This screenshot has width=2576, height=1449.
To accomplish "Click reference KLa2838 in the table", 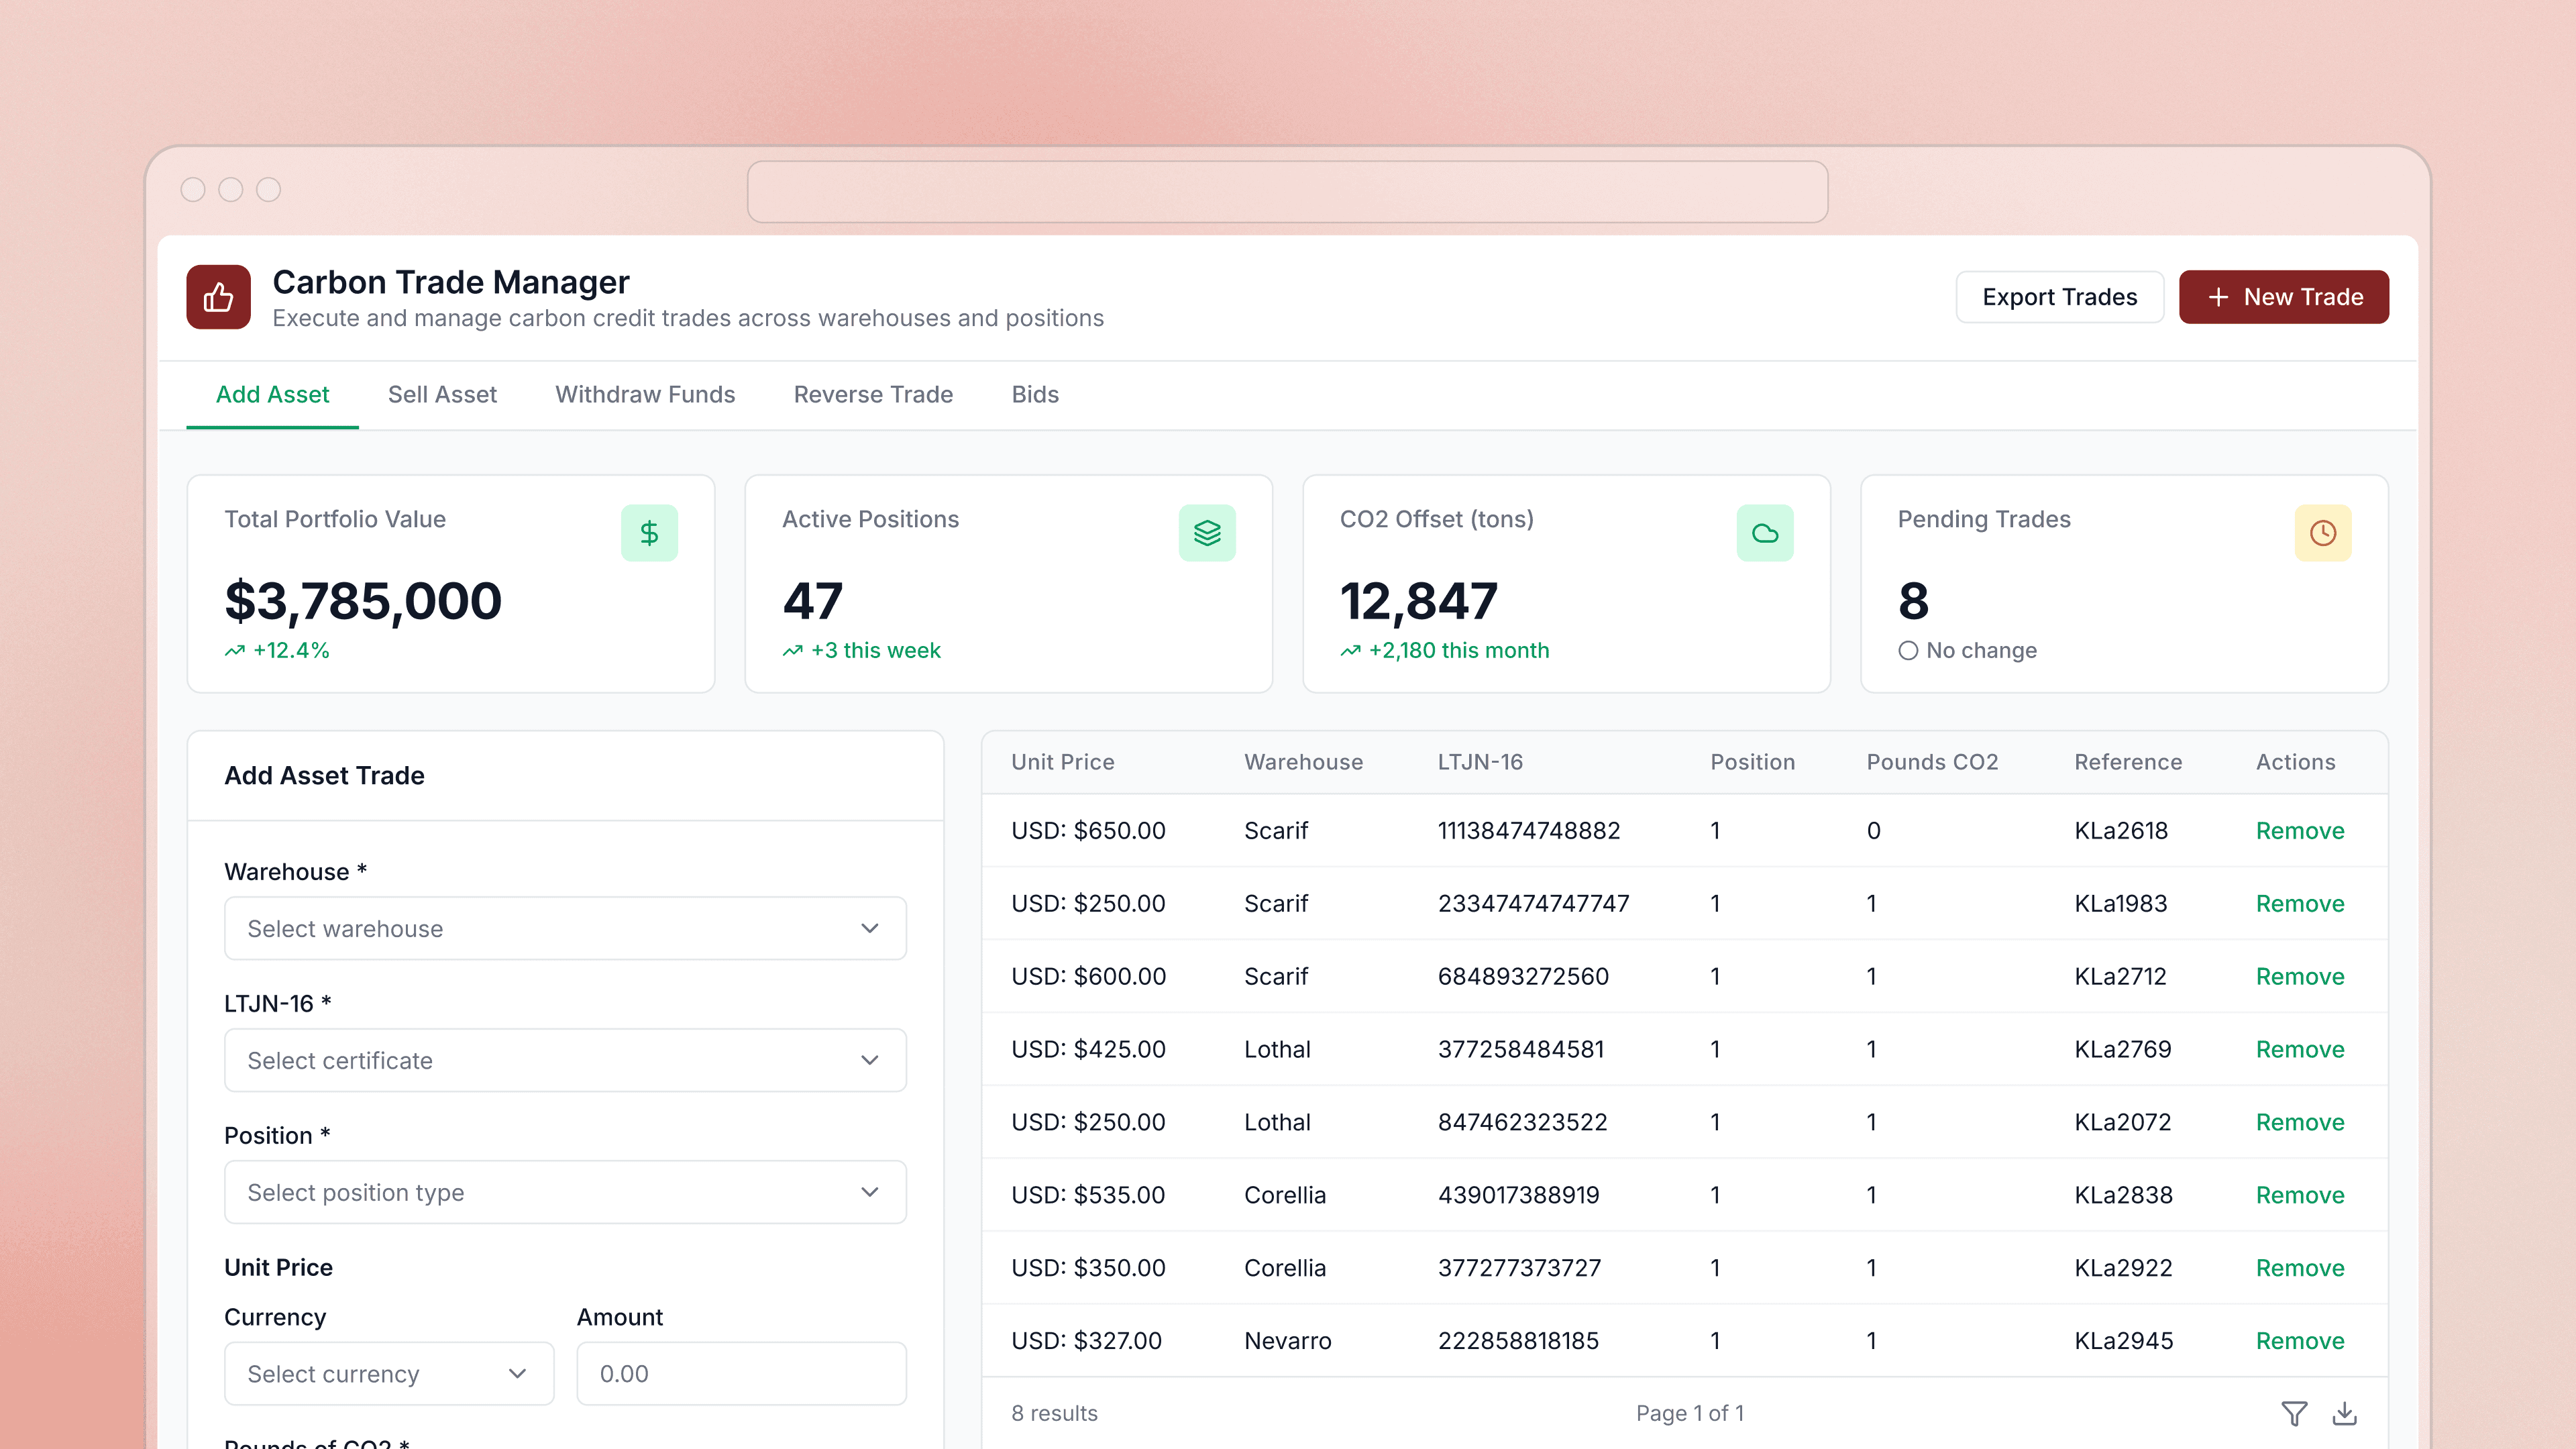I will 2123,1196.
